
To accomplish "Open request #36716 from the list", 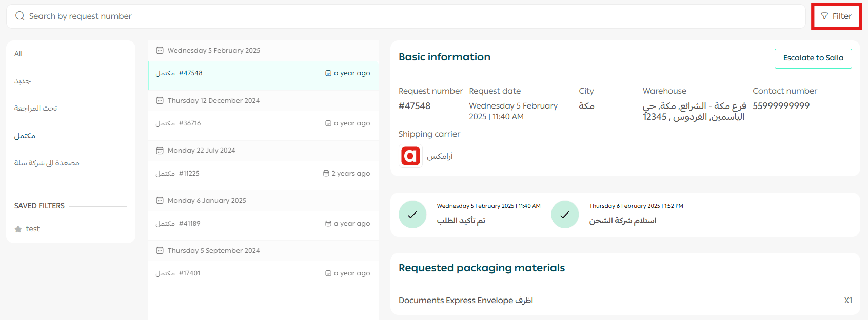I will (x=263, y=123).
